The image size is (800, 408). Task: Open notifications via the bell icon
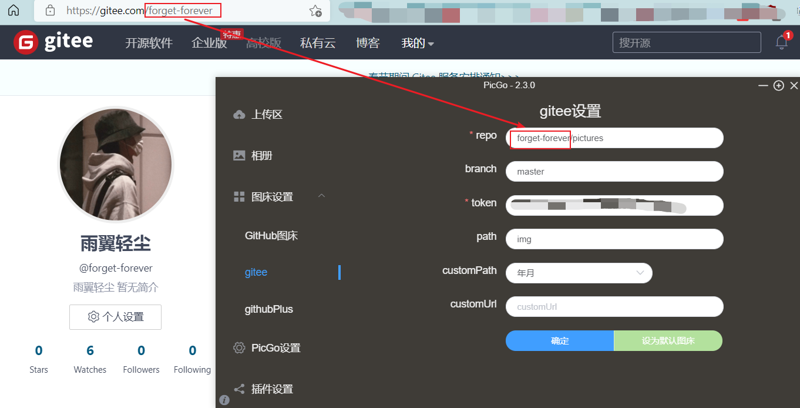coord(781,42)
